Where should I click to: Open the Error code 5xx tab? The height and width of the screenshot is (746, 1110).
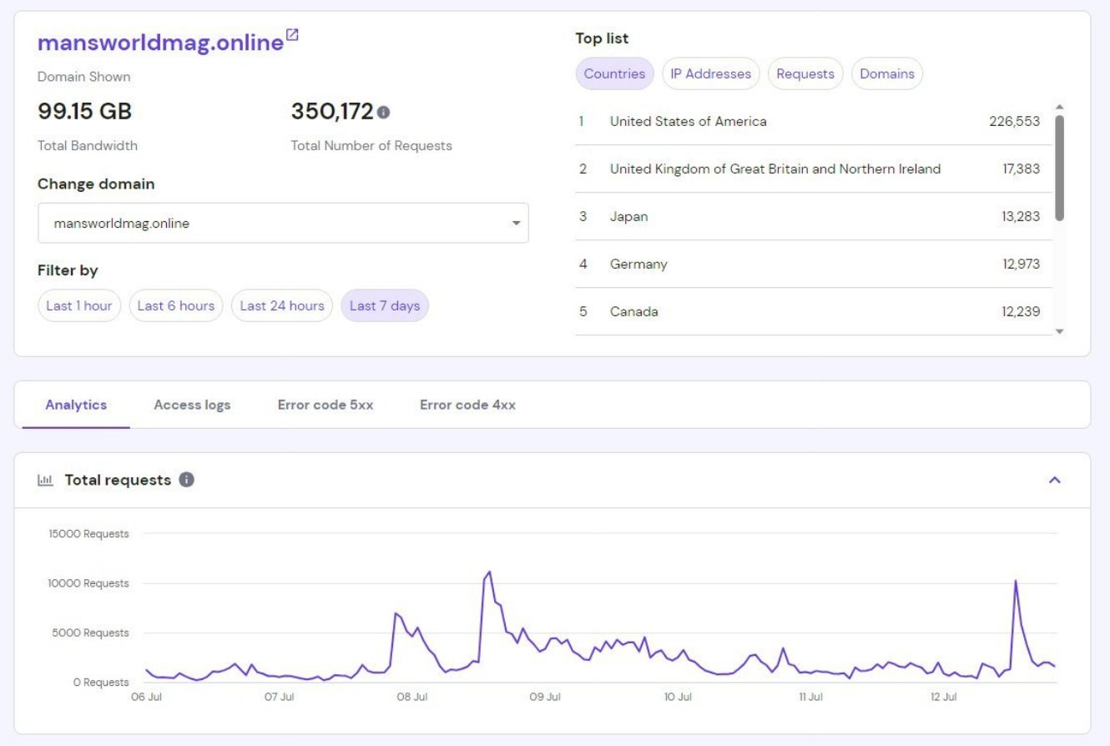[325, 405]
